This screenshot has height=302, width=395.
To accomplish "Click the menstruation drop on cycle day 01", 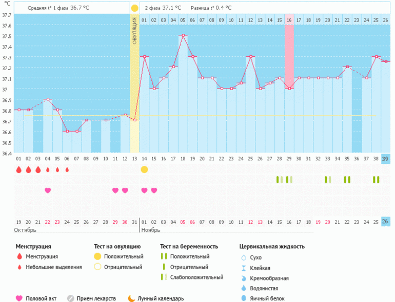I will click(x=18, y=169).
